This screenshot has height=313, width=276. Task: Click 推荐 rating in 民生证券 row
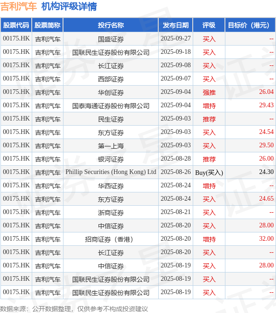[209, 119]
